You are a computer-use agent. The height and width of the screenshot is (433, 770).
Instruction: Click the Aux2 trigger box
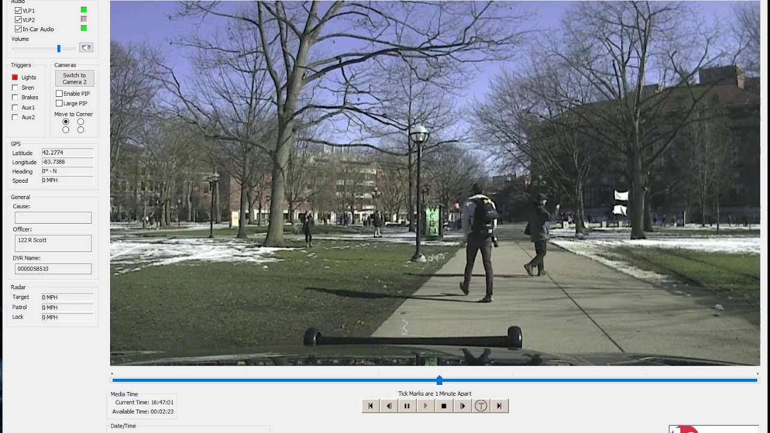coord(15,117)
